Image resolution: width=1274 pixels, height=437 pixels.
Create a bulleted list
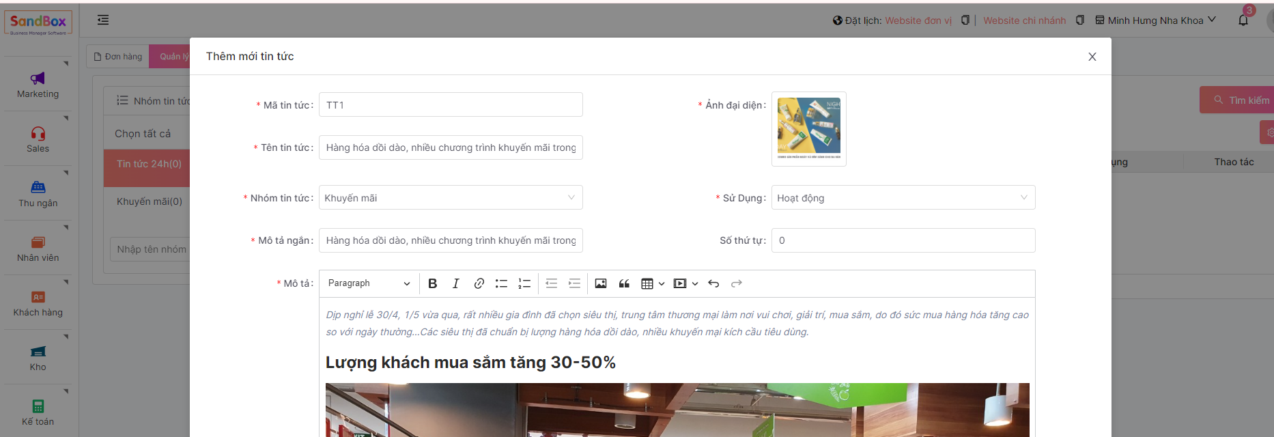(x=501, y=283)
